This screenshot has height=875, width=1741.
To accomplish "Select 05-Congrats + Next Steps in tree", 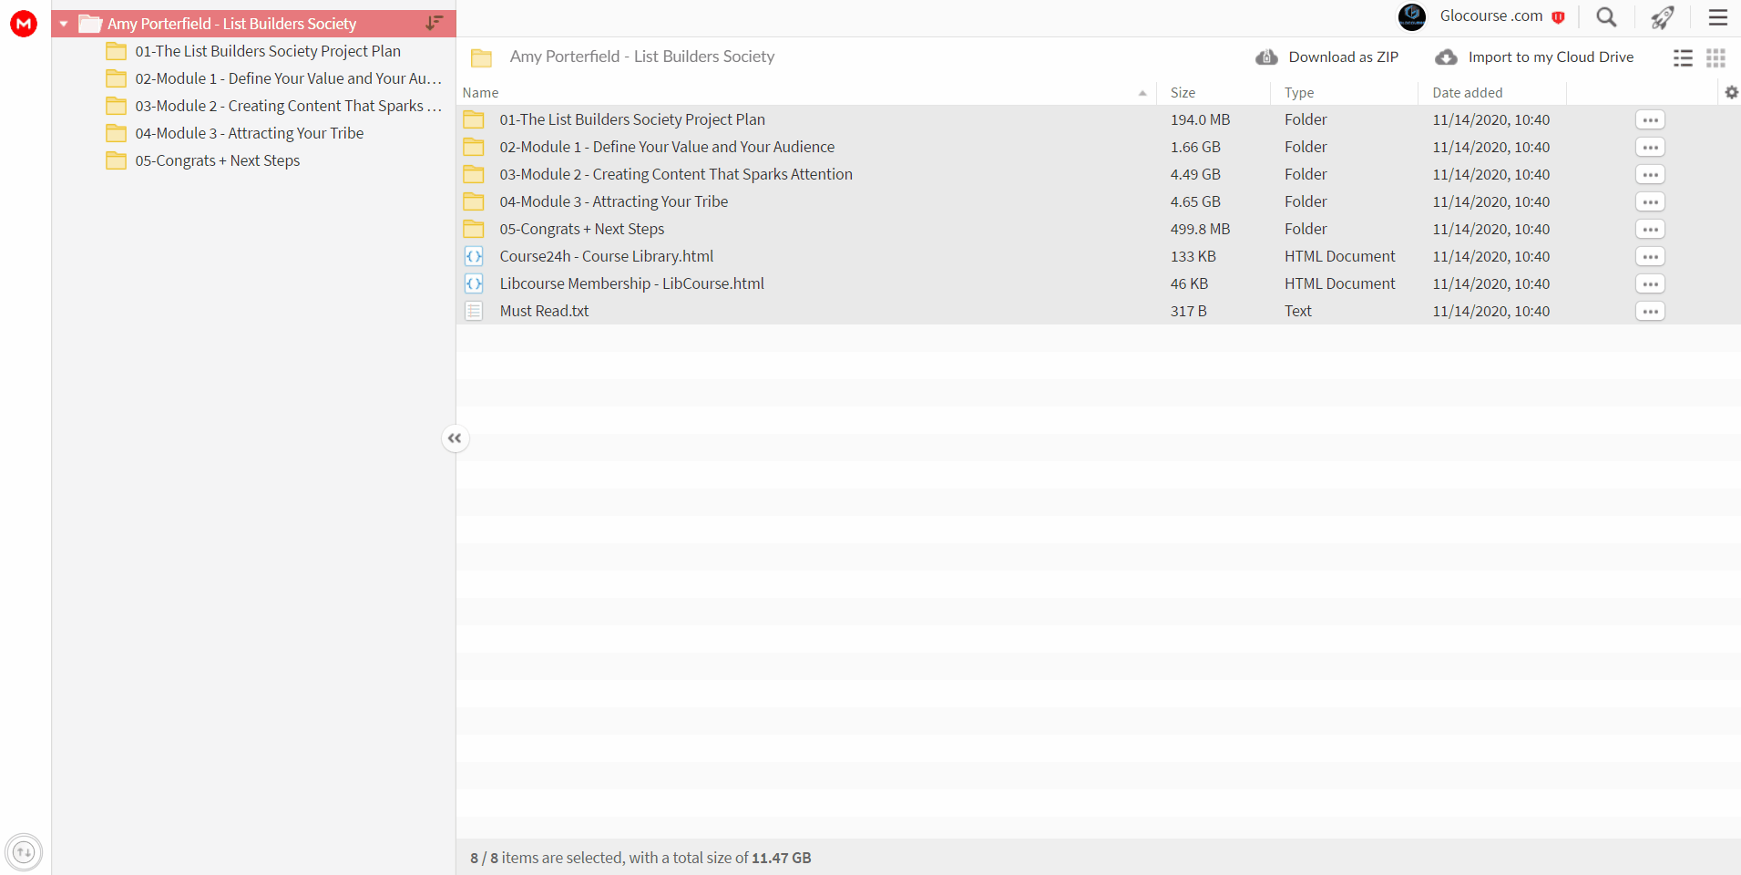I will click(x=218, y=160).
